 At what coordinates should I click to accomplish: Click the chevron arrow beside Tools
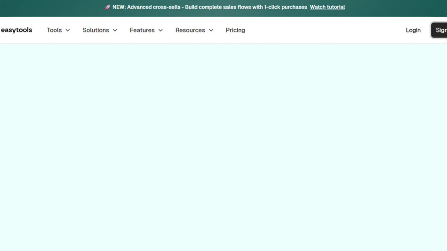click(x=68, y=30)
